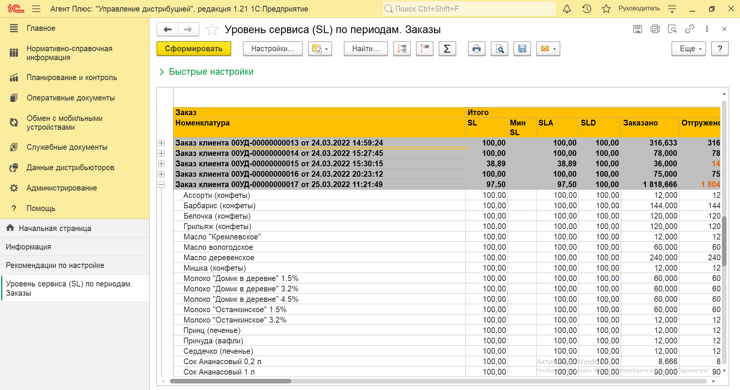Click the Мин SL column header

pos(522,127)
